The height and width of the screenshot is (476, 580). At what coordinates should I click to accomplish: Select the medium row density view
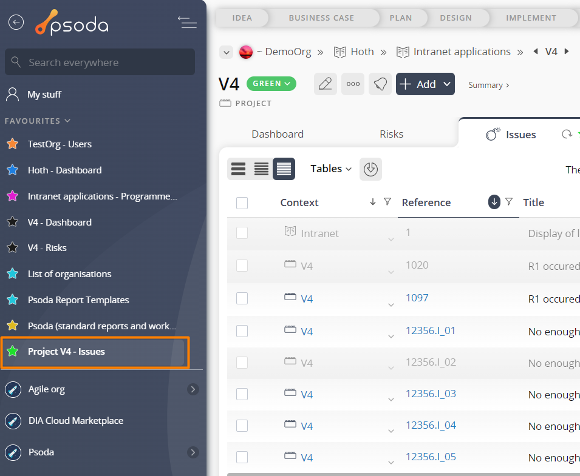coord(261,169)
